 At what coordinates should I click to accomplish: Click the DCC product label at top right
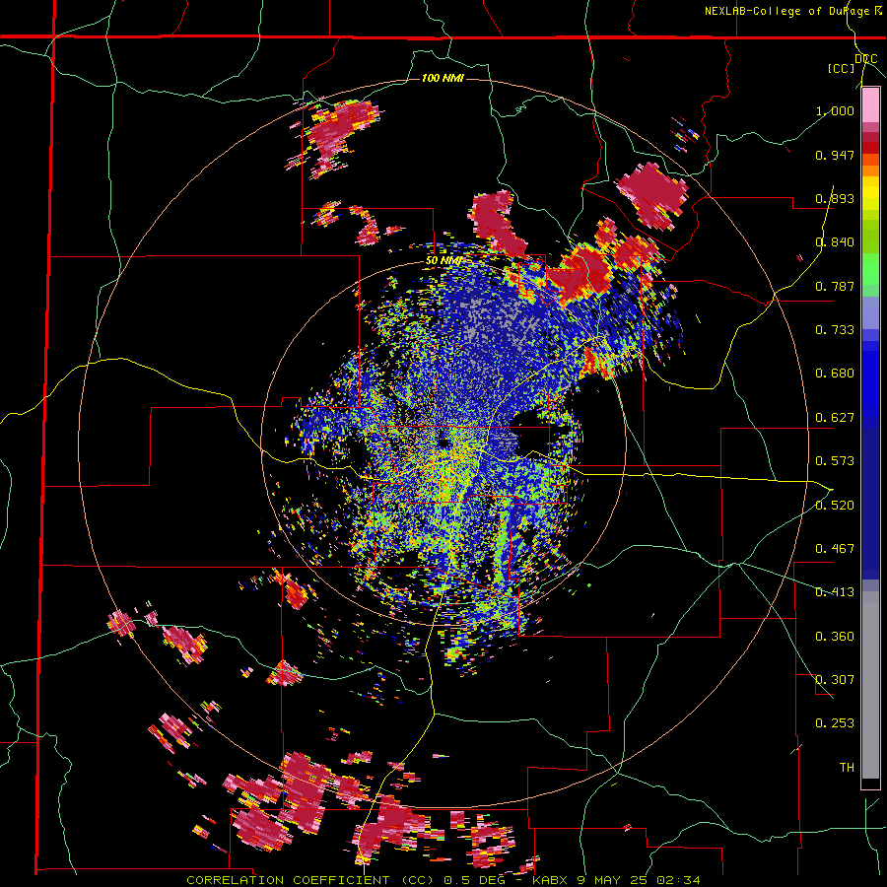click(866, 59)
